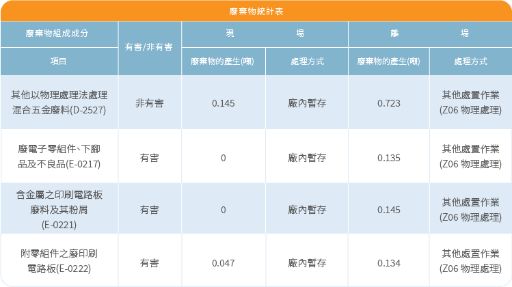Click the E-0221 印刷電路板廢料 item cell

click(x=59, y=209)
